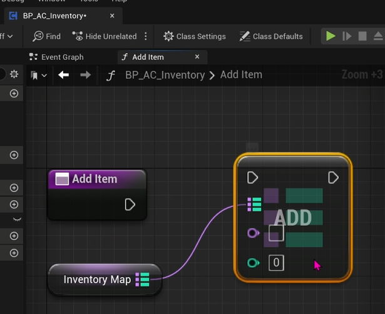Click the Inventory Map output pin
This screenshot has width=385, height=314.
coord(142,280)
